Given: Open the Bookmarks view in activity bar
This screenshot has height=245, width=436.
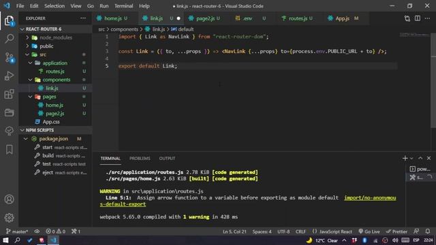Looking at the screenshot, I should [x=9, y=150].
